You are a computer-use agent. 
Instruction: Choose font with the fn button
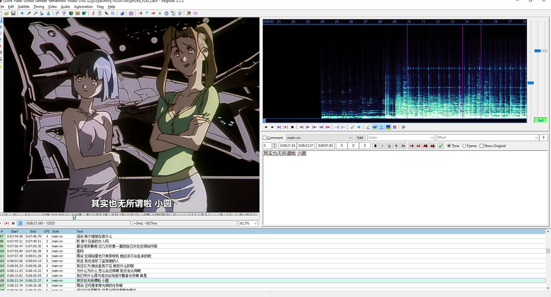pos(403,146)
